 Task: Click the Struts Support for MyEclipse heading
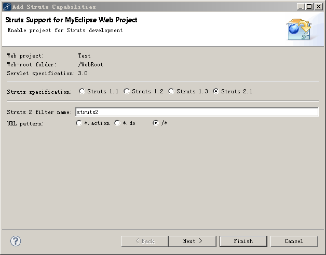[x=71, y=20]
